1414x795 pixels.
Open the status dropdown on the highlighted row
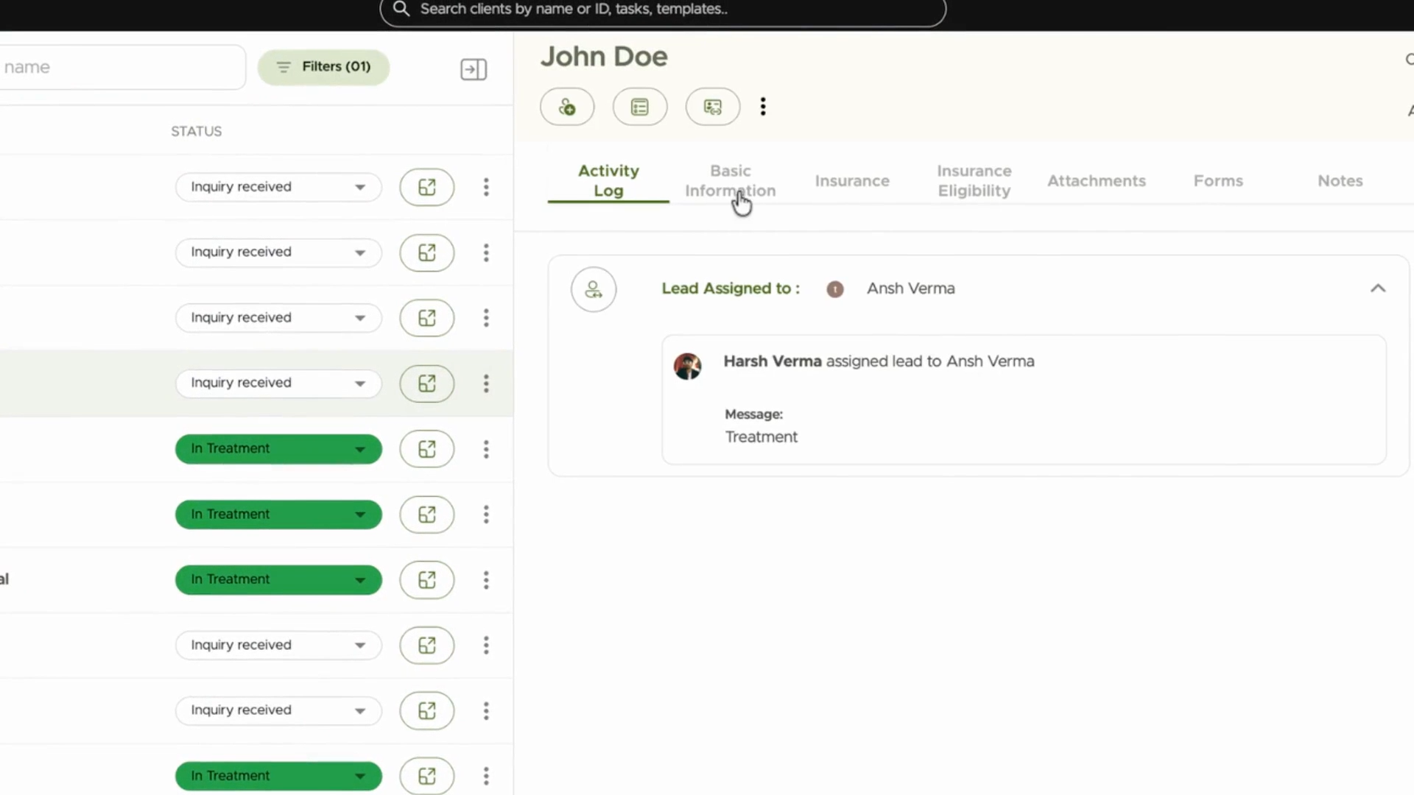tap(278, 383)
